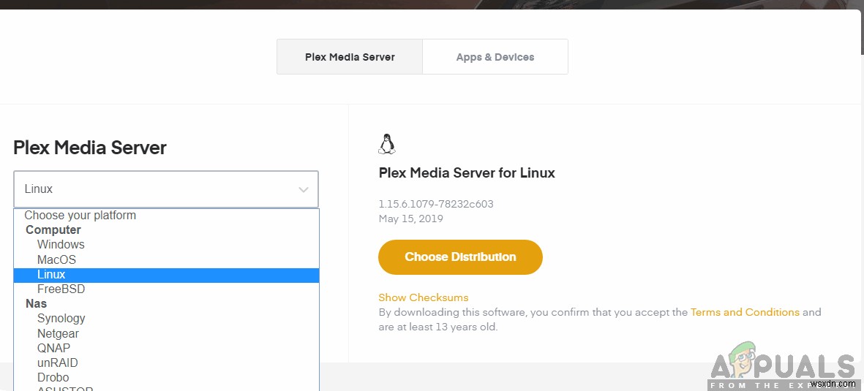Select FreeBSD from the platform list
864x391 pixels.
166,289
